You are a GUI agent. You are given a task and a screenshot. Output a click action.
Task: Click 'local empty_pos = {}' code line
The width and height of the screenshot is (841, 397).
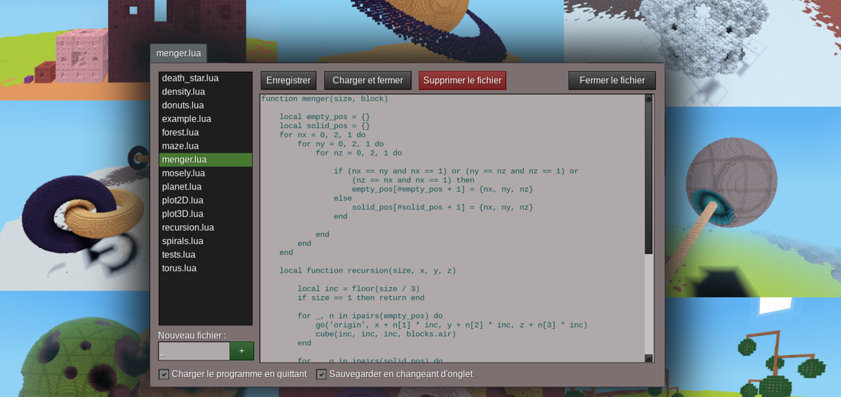[x=324, y=117]
